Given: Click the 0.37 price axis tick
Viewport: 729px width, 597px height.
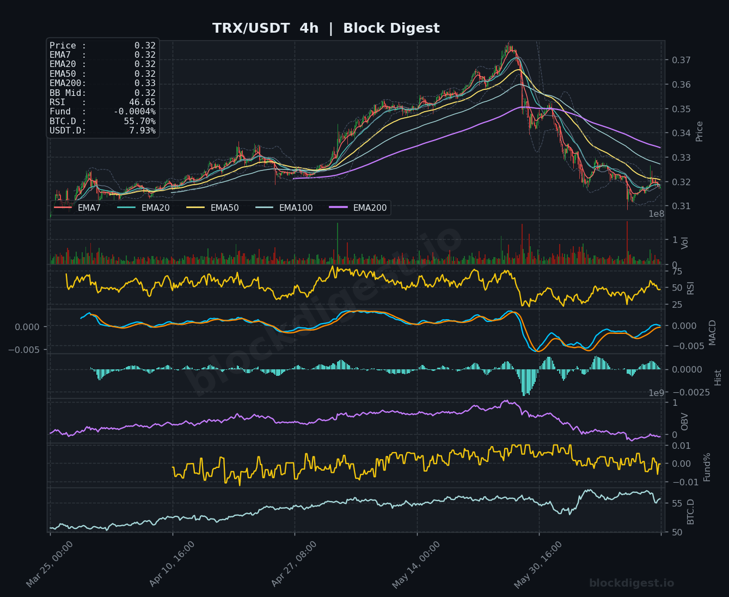Looking at the screenshot, I should point(681,60).
